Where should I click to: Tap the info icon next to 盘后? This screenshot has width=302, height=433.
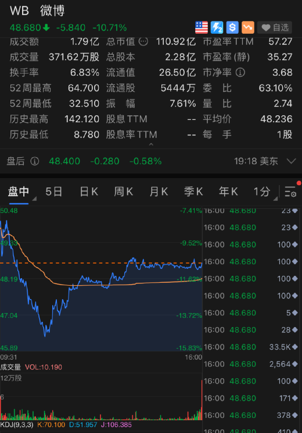[x=34, y=161]
